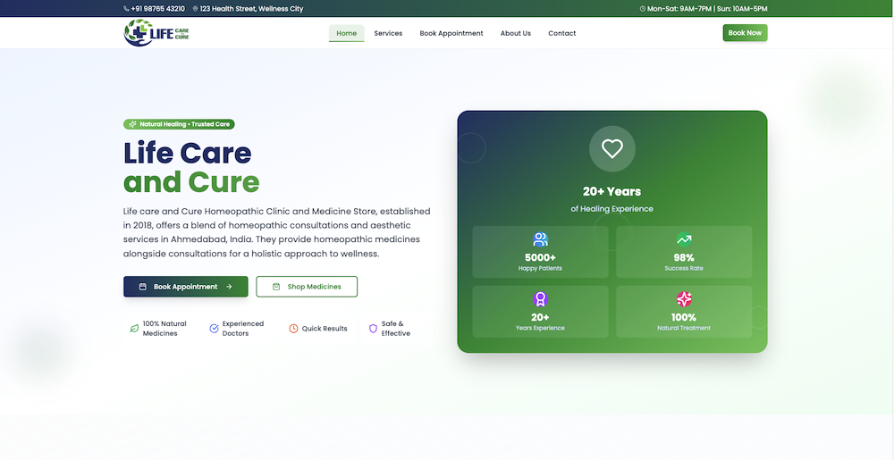Click the Book Now button
Screen dimensions: 894x460
746,33
